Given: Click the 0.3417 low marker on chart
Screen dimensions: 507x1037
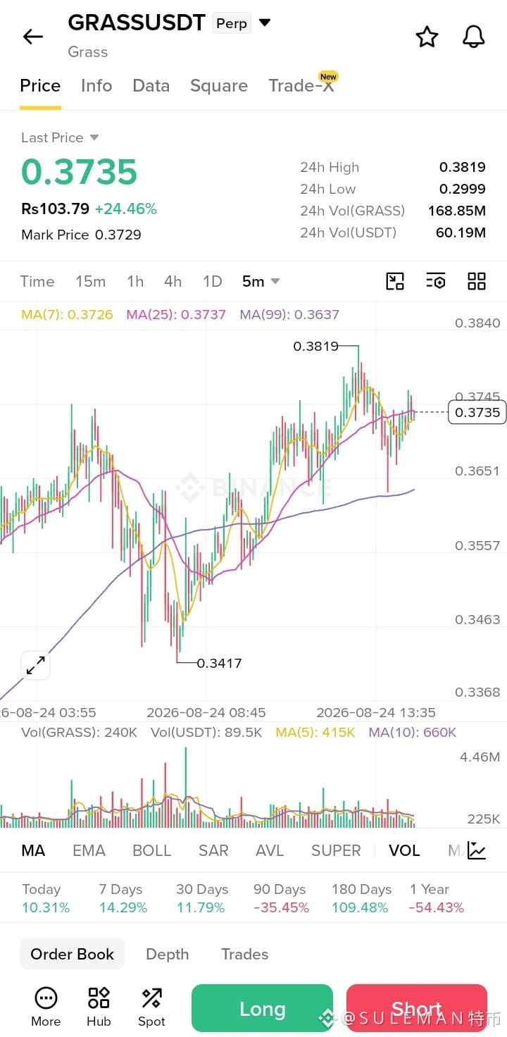Looking at the screenshot, I should coord(219,663).
